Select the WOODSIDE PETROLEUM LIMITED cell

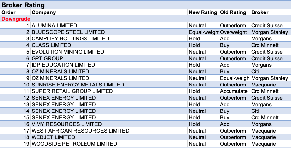pos(74,144)
